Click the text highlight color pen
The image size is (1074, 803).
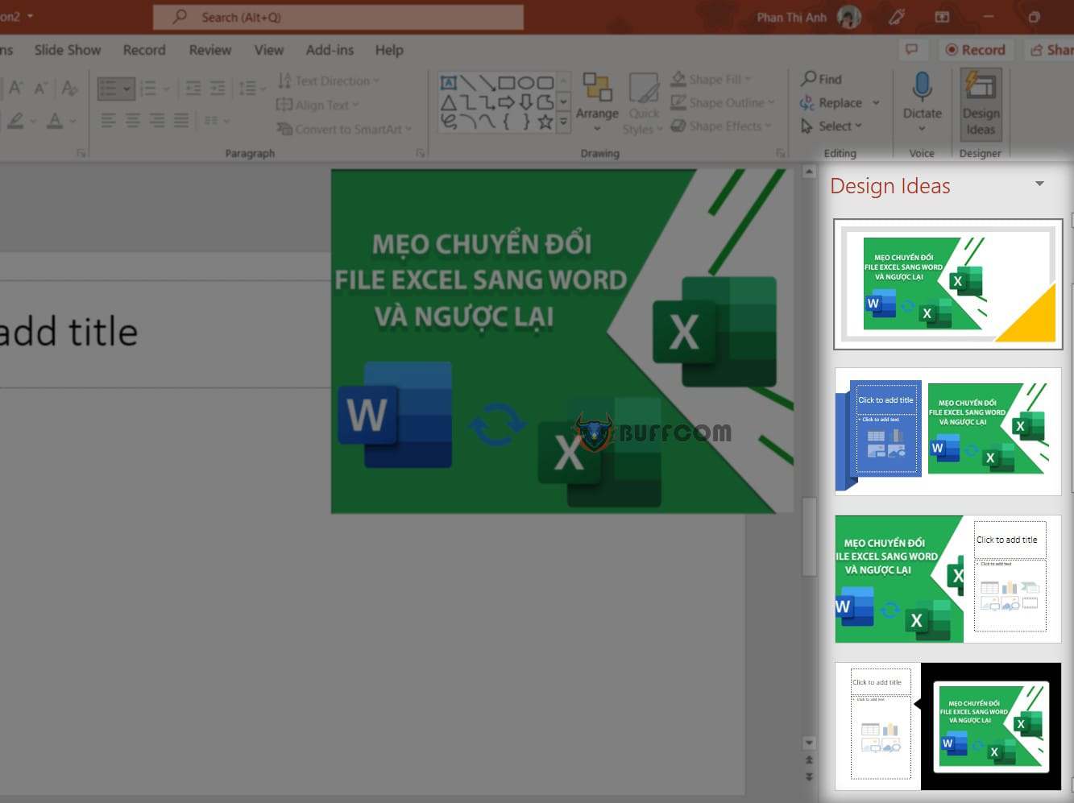click(x=15, y=122)
